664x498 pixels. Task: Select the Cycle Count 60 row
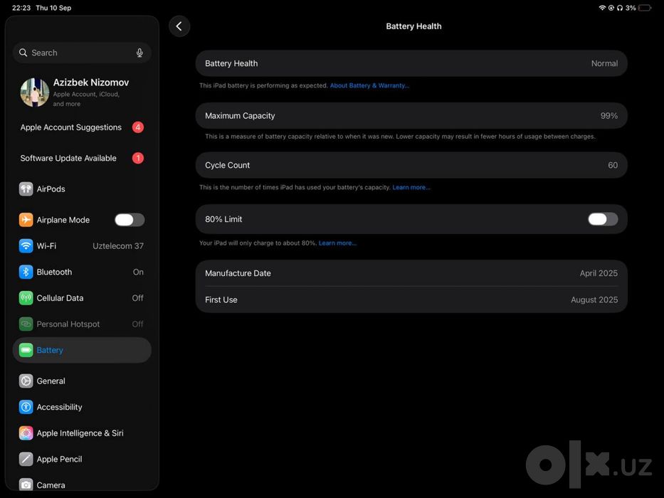click(411, 165)
